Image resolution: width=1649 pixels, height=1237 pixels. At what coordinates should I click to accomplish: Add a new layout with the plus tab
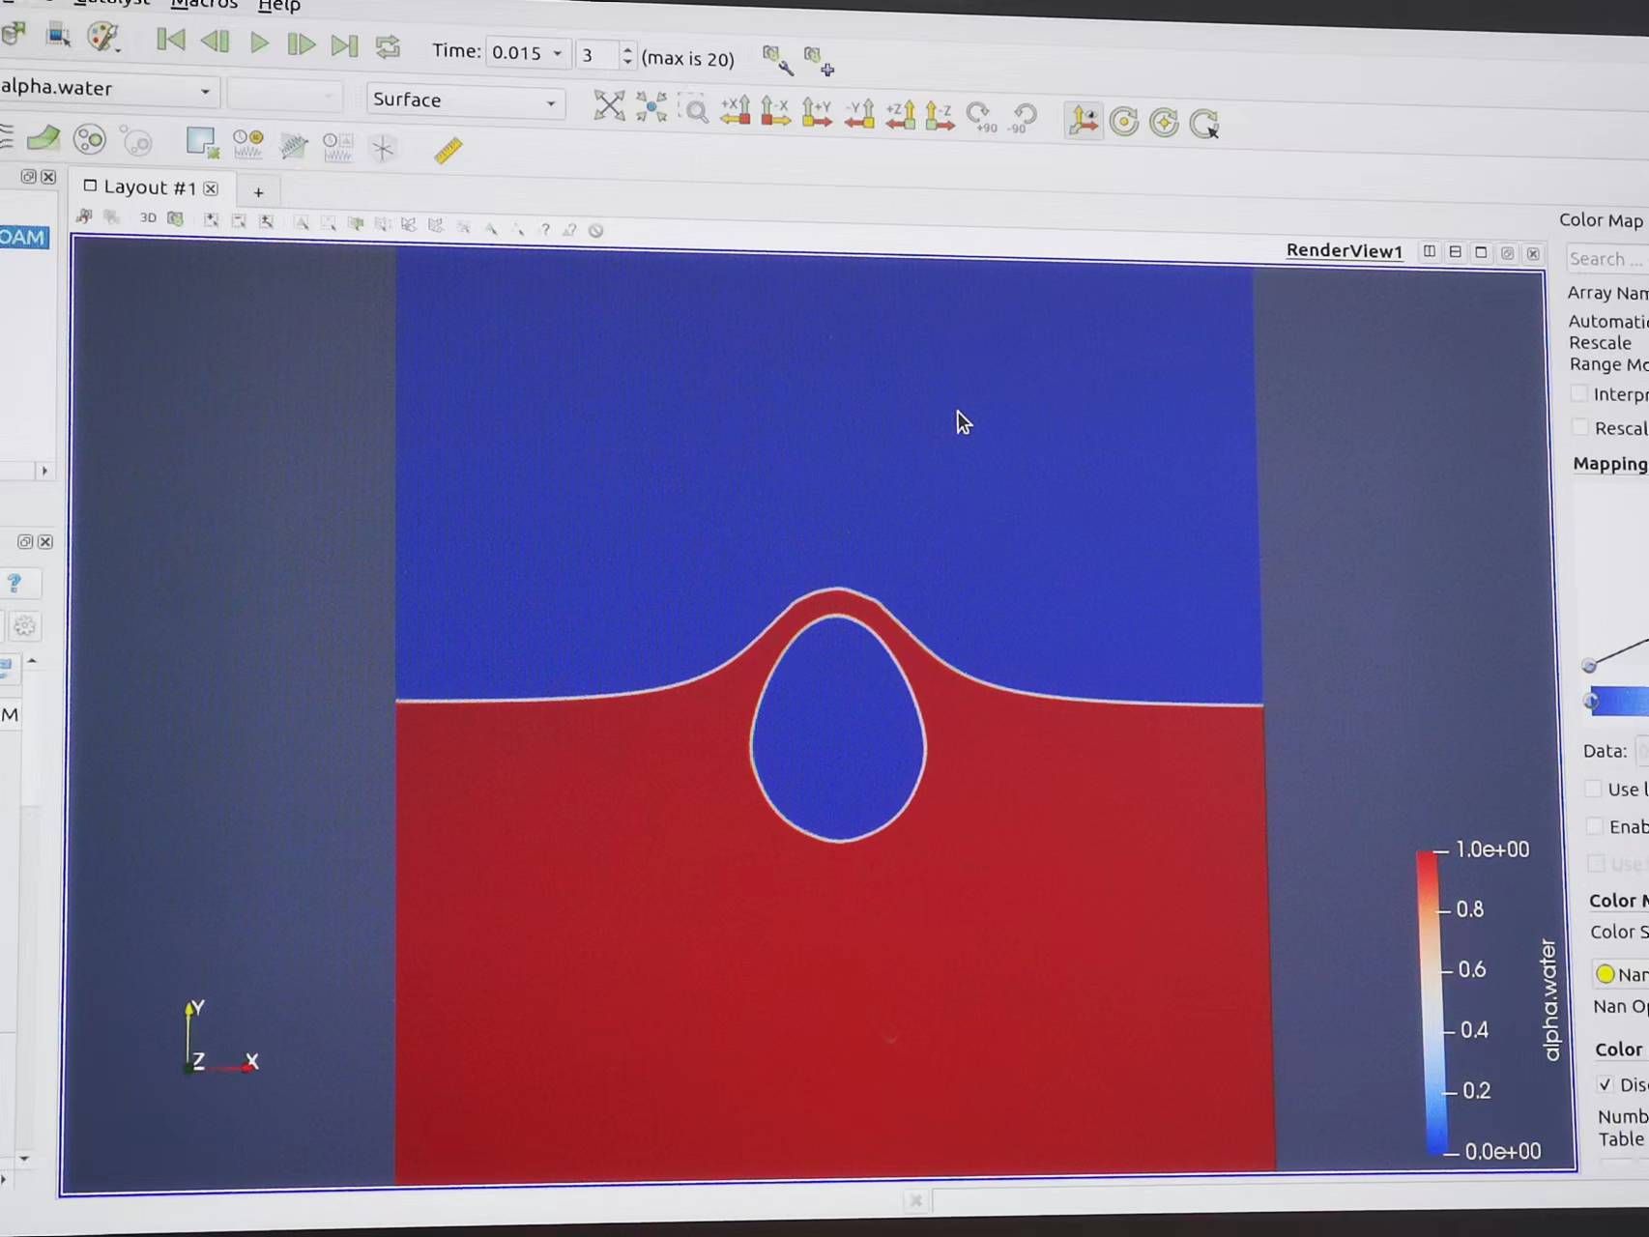(x=258, y=191)
